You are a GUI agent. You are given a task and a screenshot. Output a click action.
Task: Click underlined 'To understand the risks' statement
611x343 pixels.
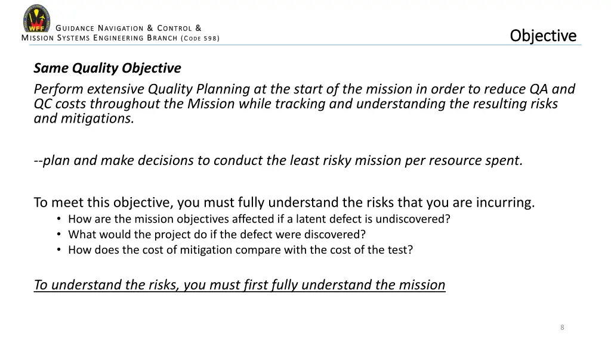pos(239,285)
